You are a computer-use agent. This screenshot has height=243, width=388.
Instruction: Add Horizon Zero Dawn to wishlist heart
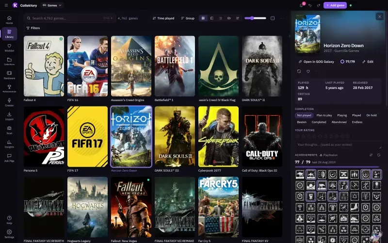point(308,71)
